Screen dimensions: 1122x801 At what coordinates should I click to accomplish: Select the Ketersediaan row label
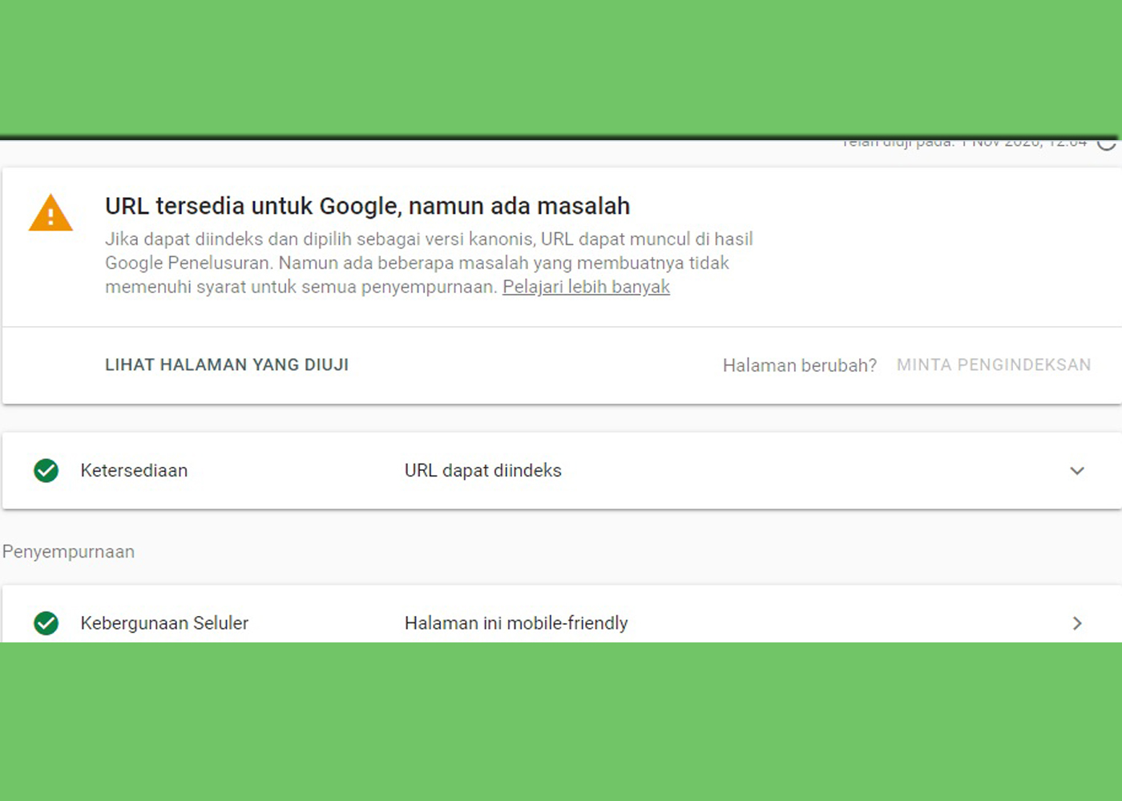pos(133,470)
